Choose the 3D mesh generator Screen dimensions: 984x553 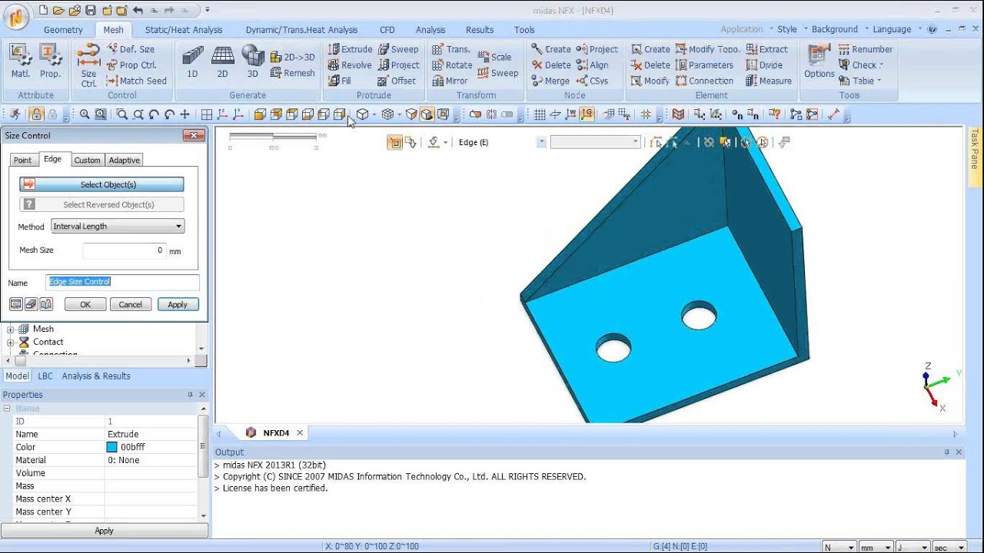[x=252, y=61]
